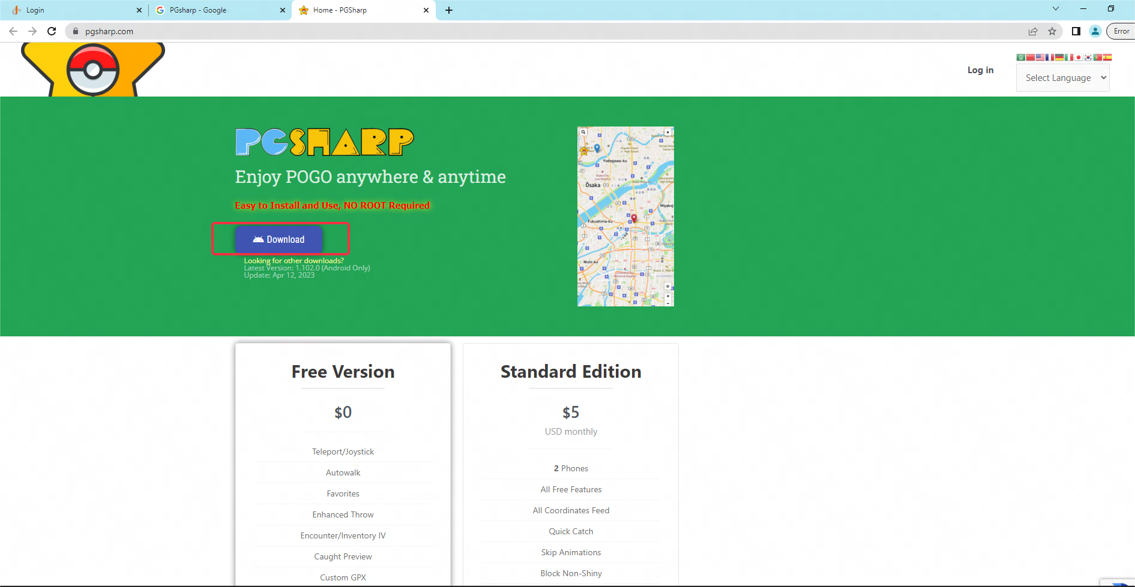Pick the French flag language
Screen dimensions: 1135x587
[x=1050, y=57]
